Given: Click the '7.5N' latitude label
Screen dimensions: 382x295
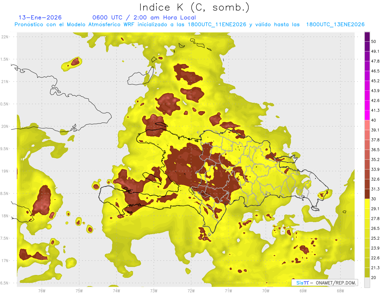Looking at the screenshot, I should click(5, 238).
